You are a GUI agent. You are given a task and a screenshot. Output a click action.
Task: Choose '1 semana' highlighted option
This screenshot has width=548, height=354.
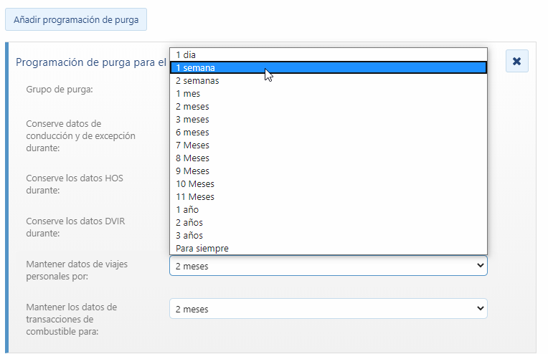329,68
